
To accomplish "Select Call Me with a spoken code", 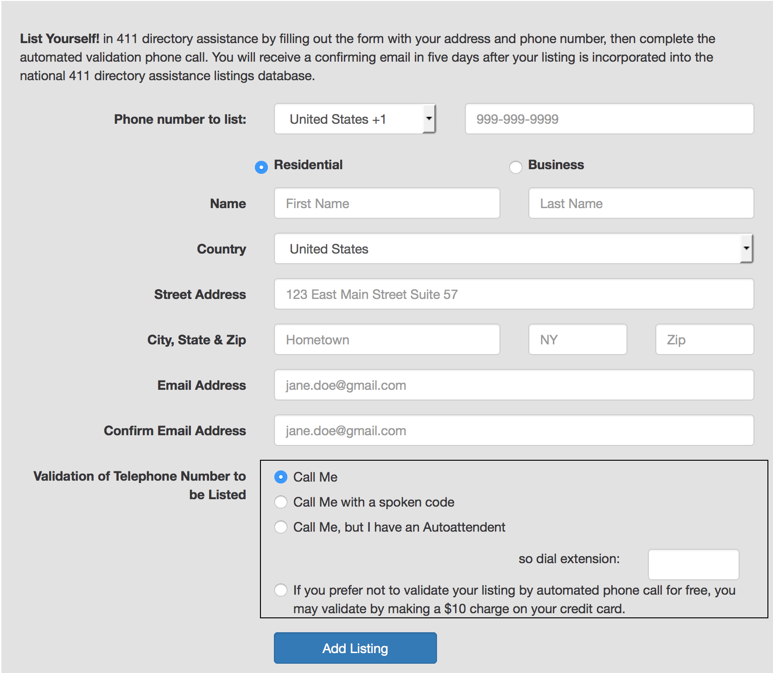I will click(281, 502).
